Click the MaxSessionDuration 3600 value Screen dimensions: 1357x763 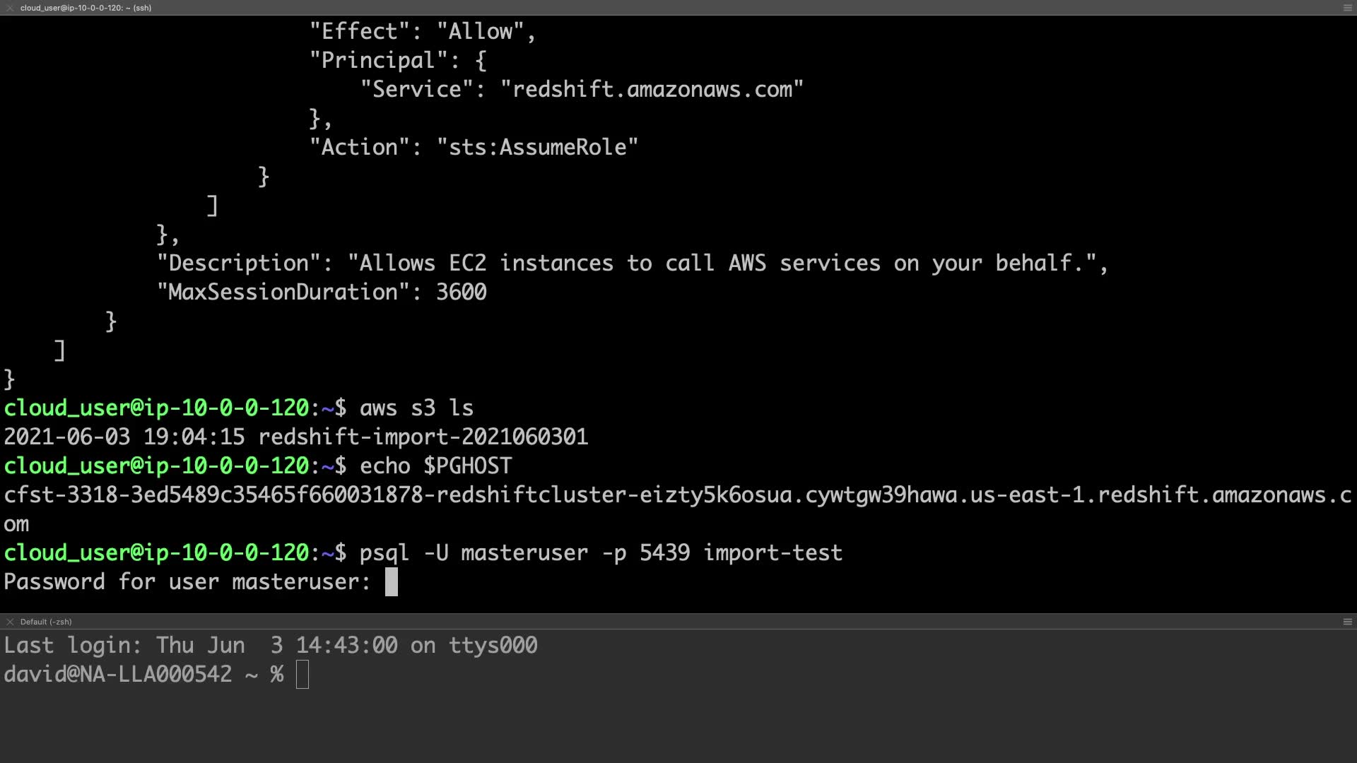[461, 292]
